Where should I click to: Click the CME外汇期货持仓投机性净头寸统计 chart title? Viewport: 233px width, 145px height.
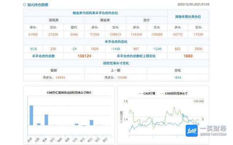click(69, 93)
